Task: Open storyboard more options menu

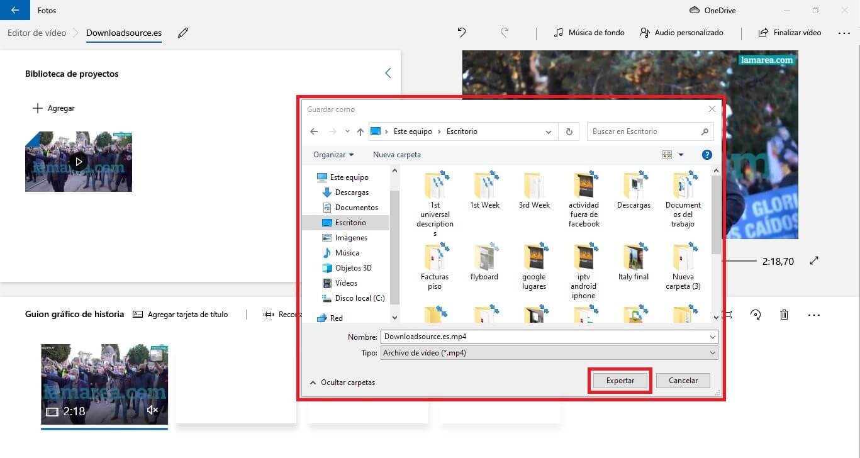Action: click(x=814, y=315)
